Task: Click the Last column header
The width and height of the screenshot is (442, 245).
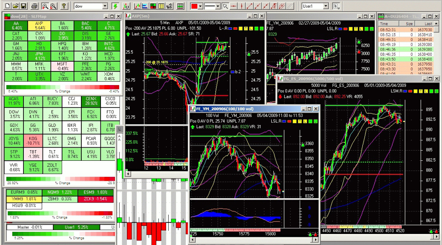Action: click(424, 24)
